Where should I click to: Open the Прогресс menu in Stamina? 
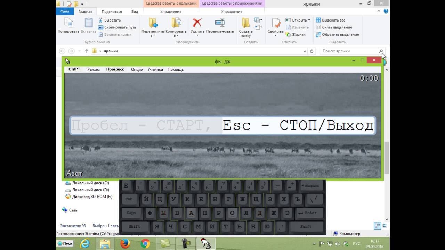pyautogui.click(x=115, y=69)
